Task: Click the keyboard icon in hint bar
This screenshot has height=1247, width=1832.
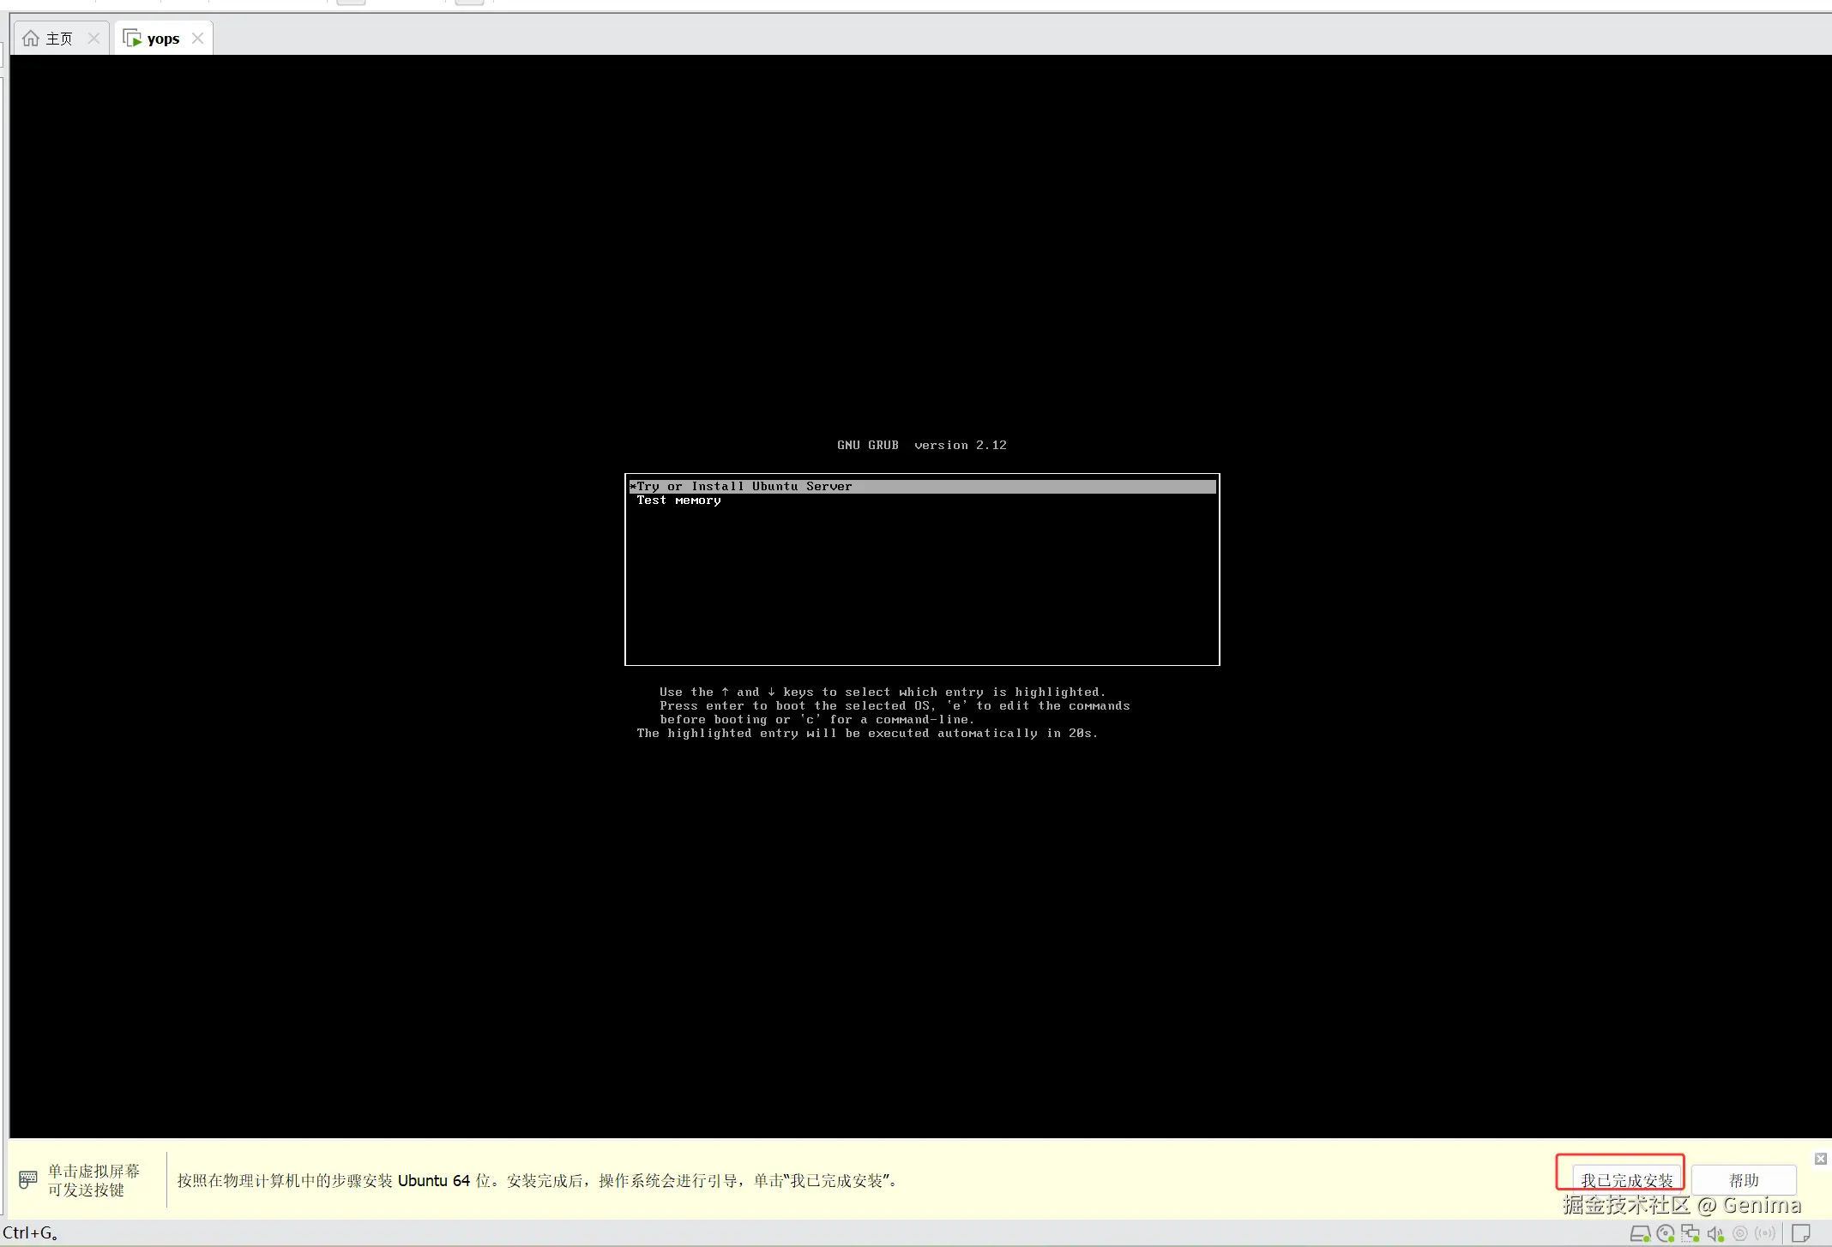Action: (28, 1179)
